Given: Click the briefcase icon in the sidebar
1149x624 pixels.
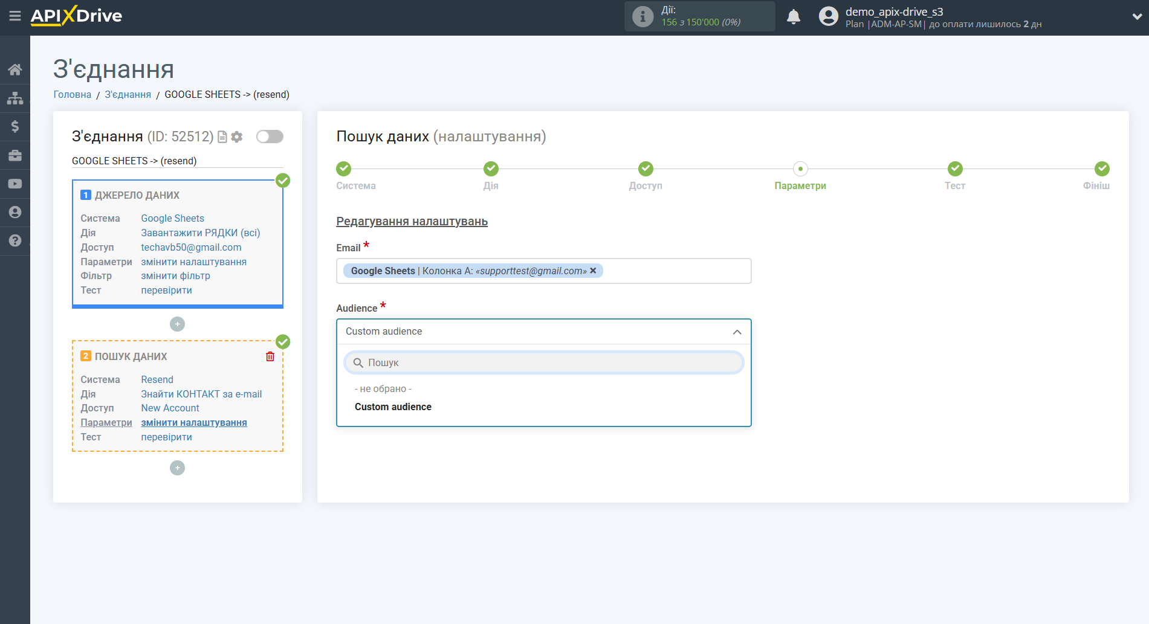Looking at the screenshot, I should pyautogui.click(x=15, y=155).
